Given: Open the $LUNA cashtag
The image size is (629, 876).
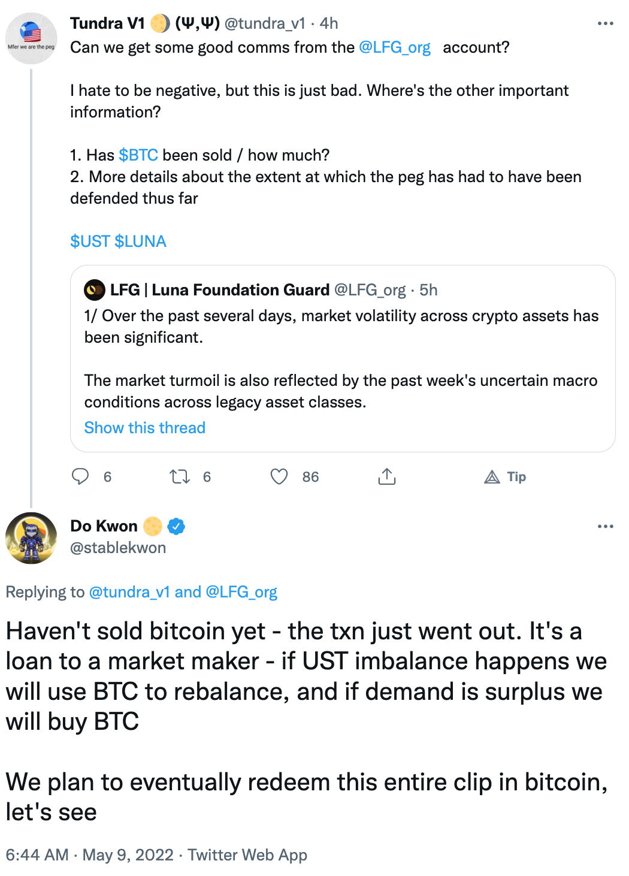Looking at the screenshot, I should [x=140, y=241].
